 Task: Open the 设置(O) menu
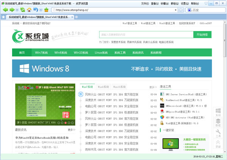185,3
